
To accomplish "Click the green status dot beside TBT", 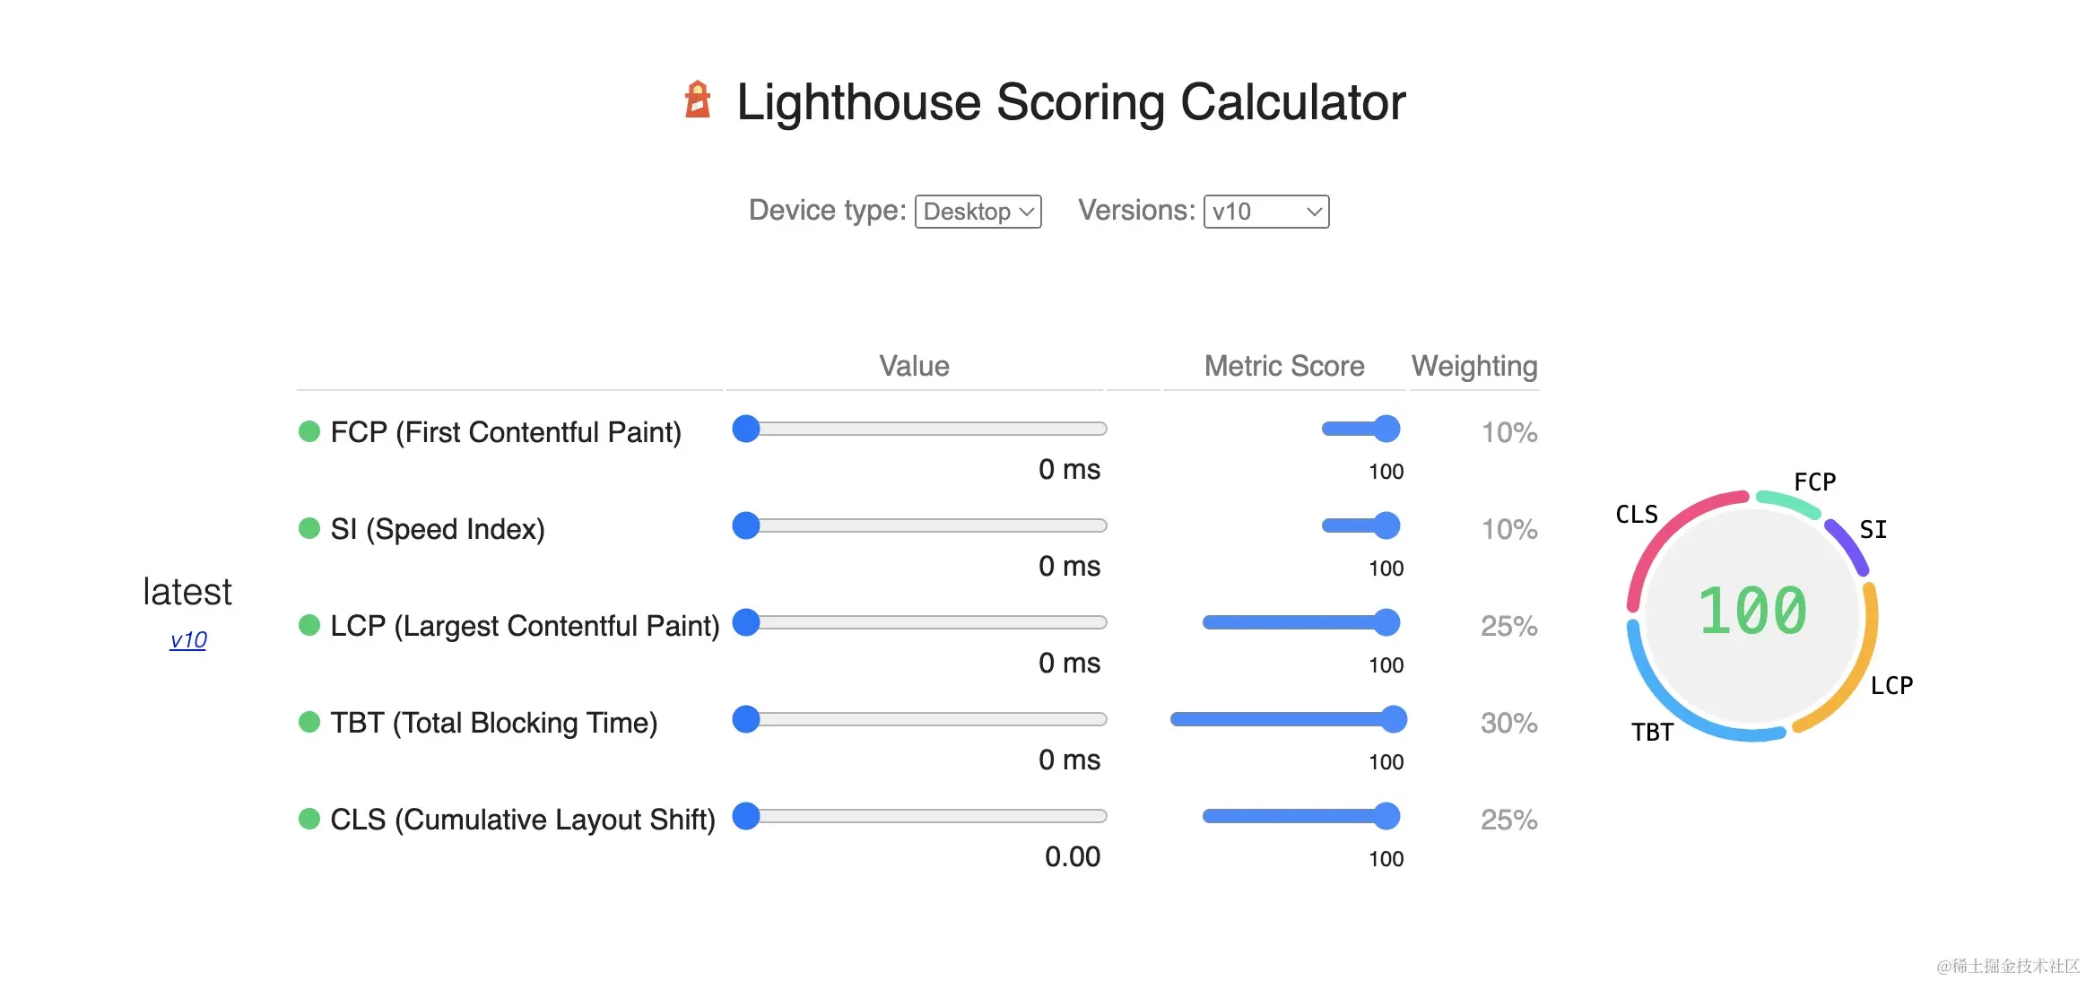I will (x=309, y=723).
